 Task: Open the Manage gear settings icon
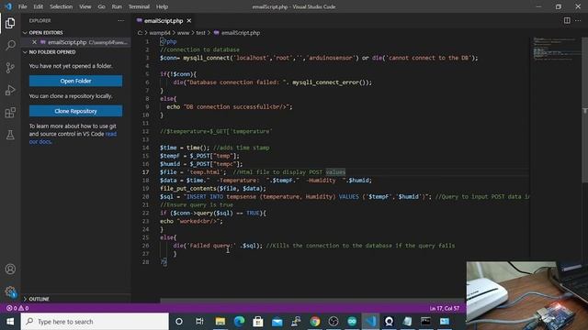click(x=10, y=291)
